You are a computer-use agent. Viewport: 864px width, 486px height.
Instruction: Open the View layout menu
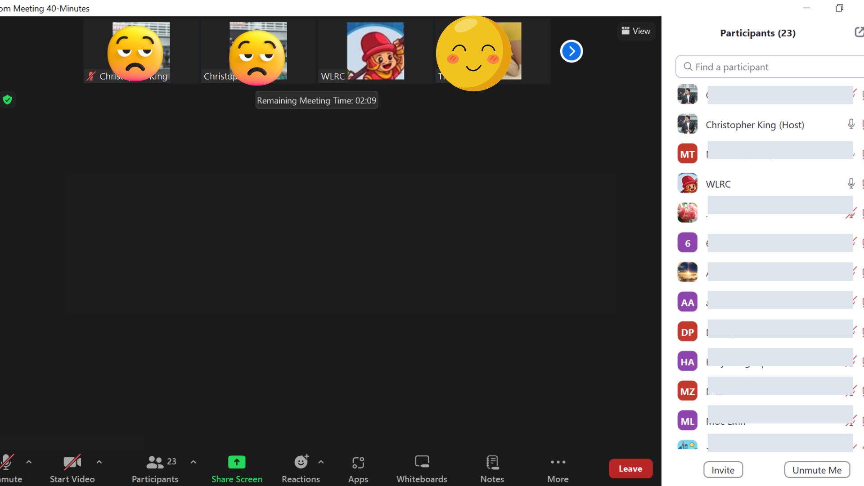pos(636,31)
